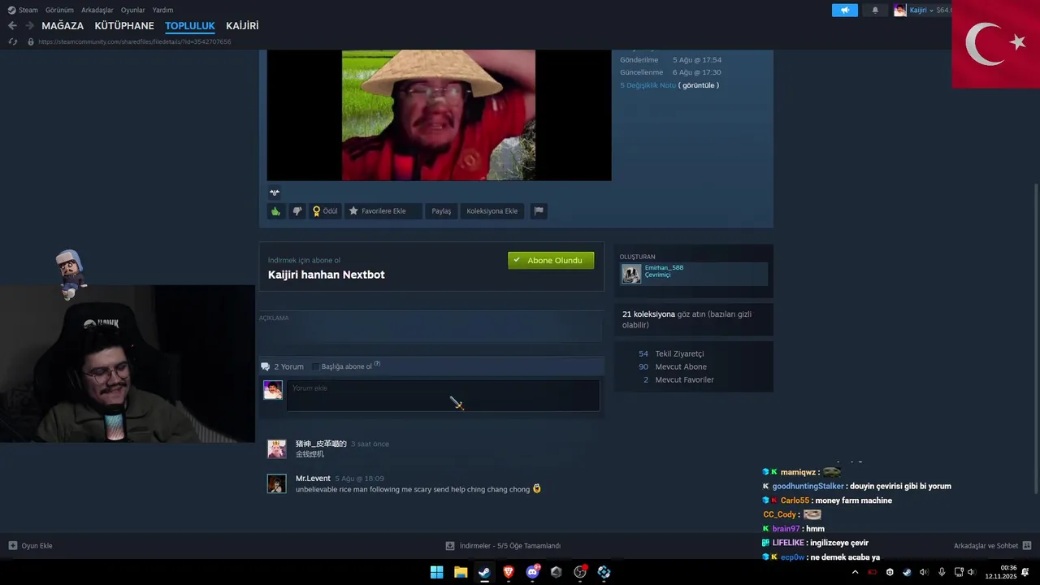This screenshot has height=585, width=1040.
Task: Open the Chinese-named commenter's profile
Action: pyautogui.click(x=321, y=444)
